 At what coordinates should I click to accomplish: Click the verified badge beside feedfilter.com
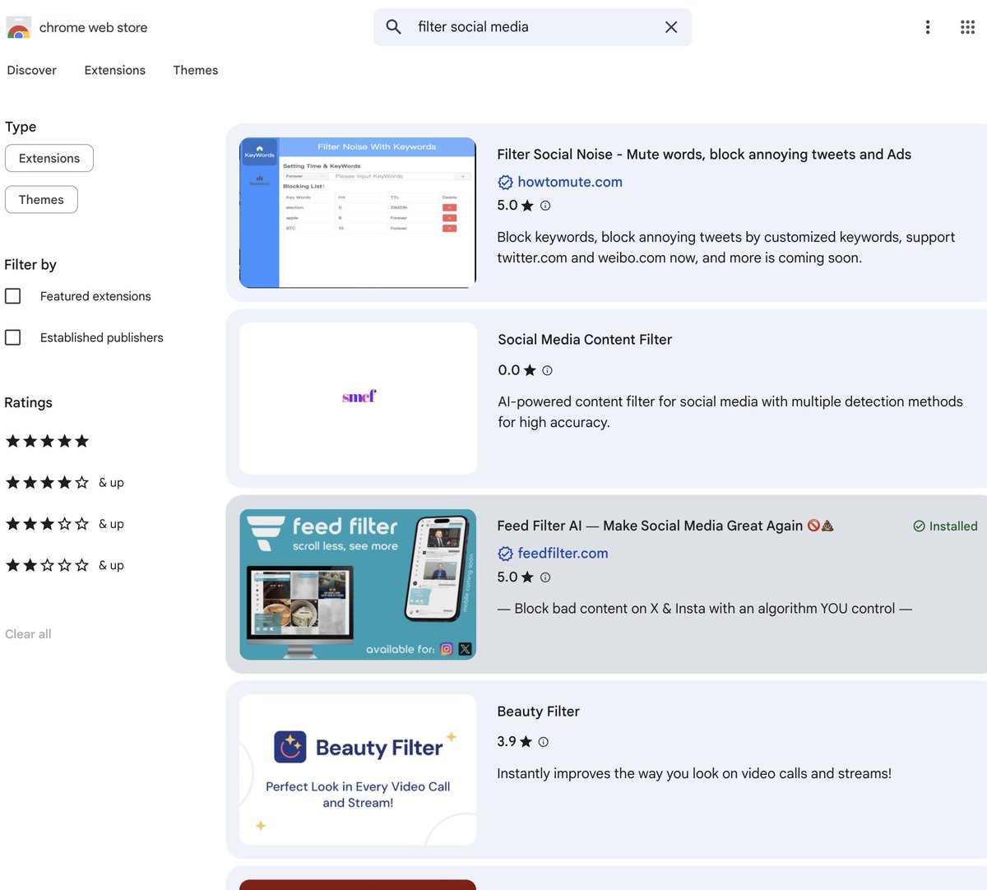(505, 554)
